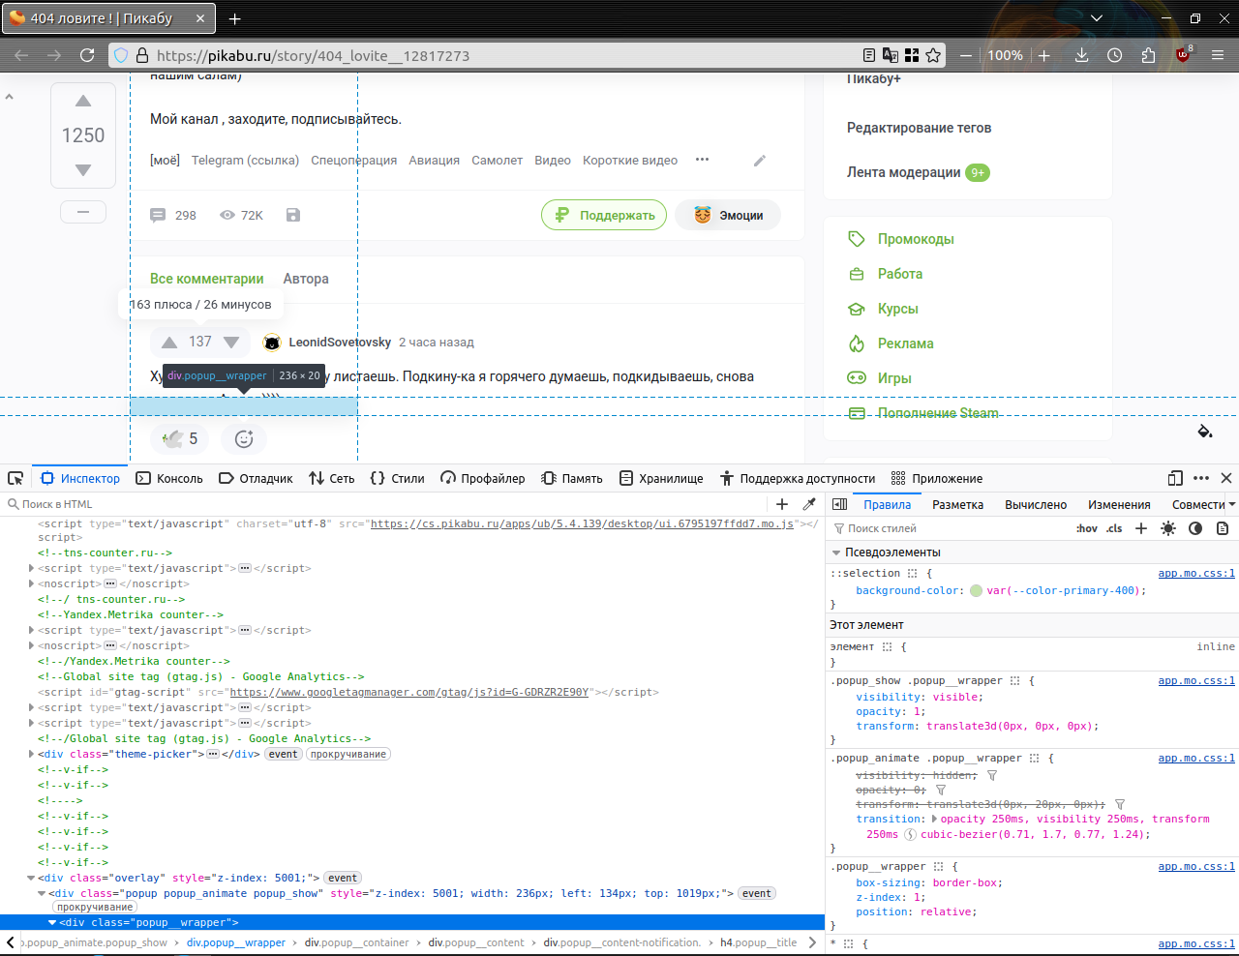Screen dimensions: 1239x956
Task: Toggle reader view in the address bar
Action: click(869, 55)
